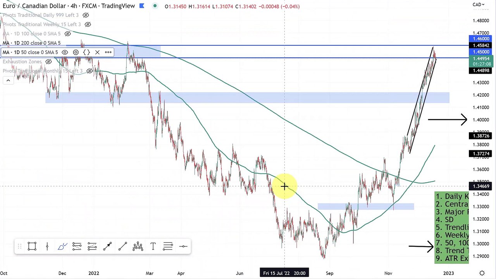Click the green market status dot
Image resolution: width=496 pixels, height=279 pixels.
(155, 6)
